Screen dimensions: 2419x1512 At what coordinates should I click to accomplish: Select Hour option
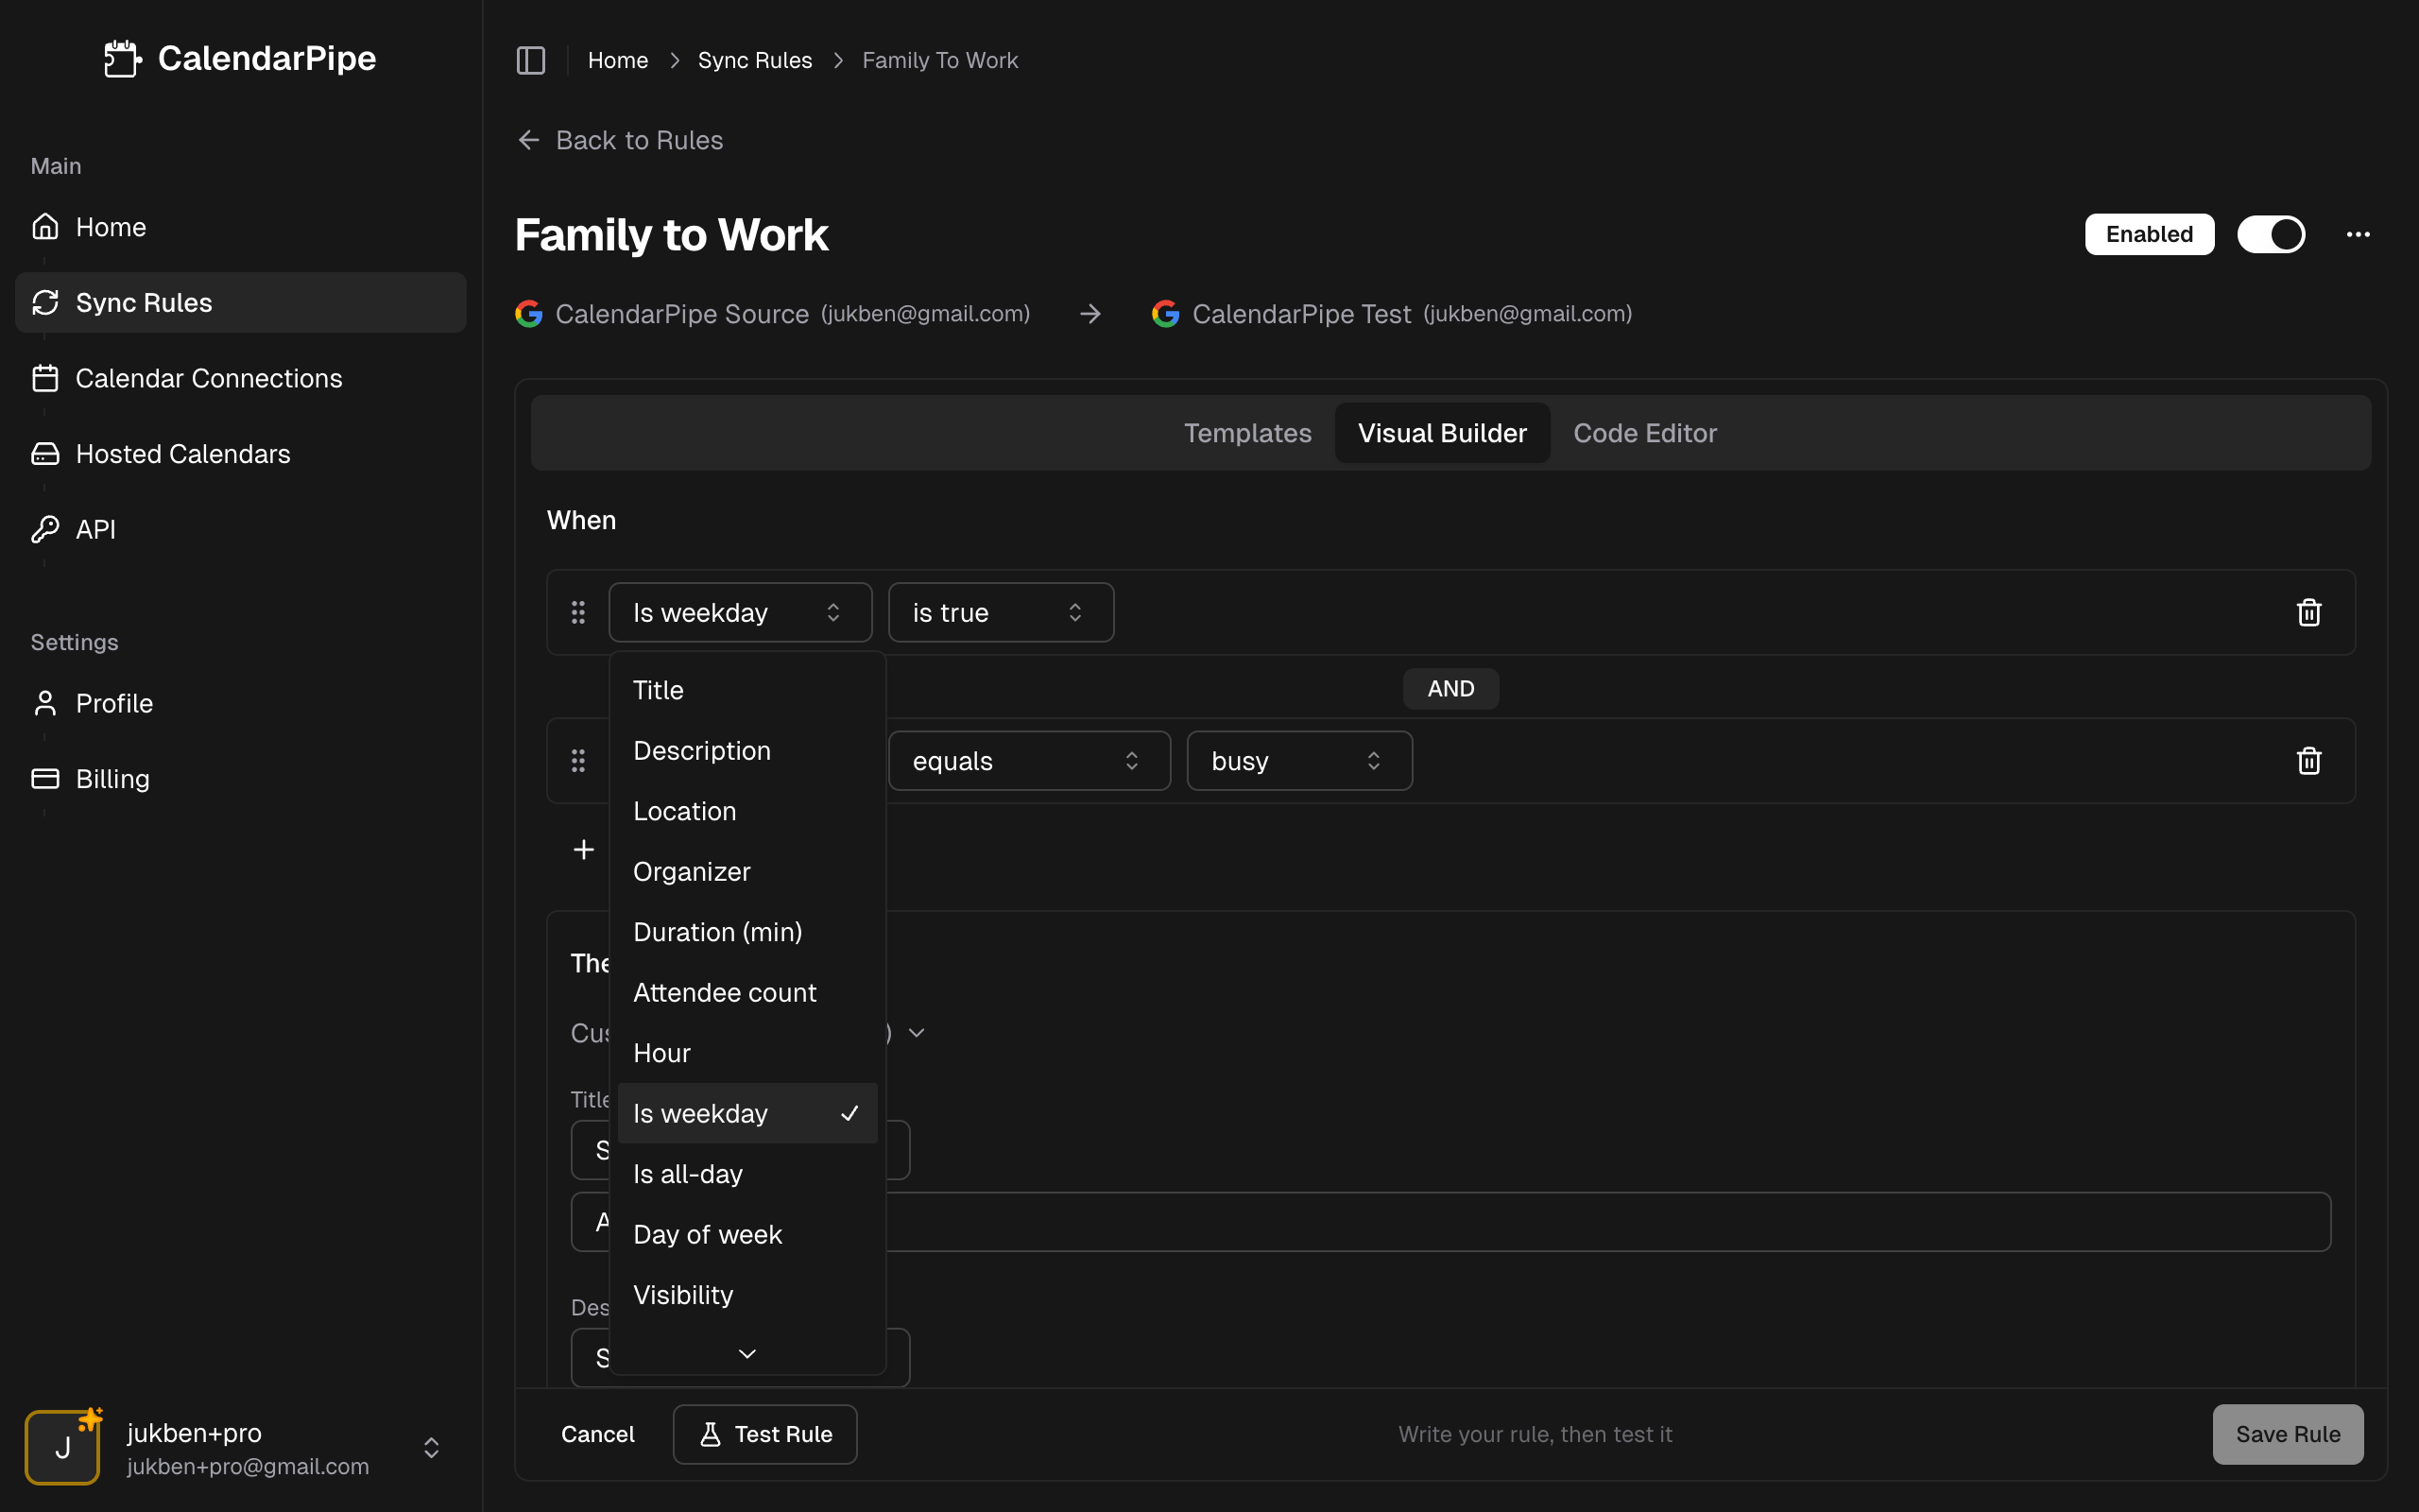[746, 1053]
